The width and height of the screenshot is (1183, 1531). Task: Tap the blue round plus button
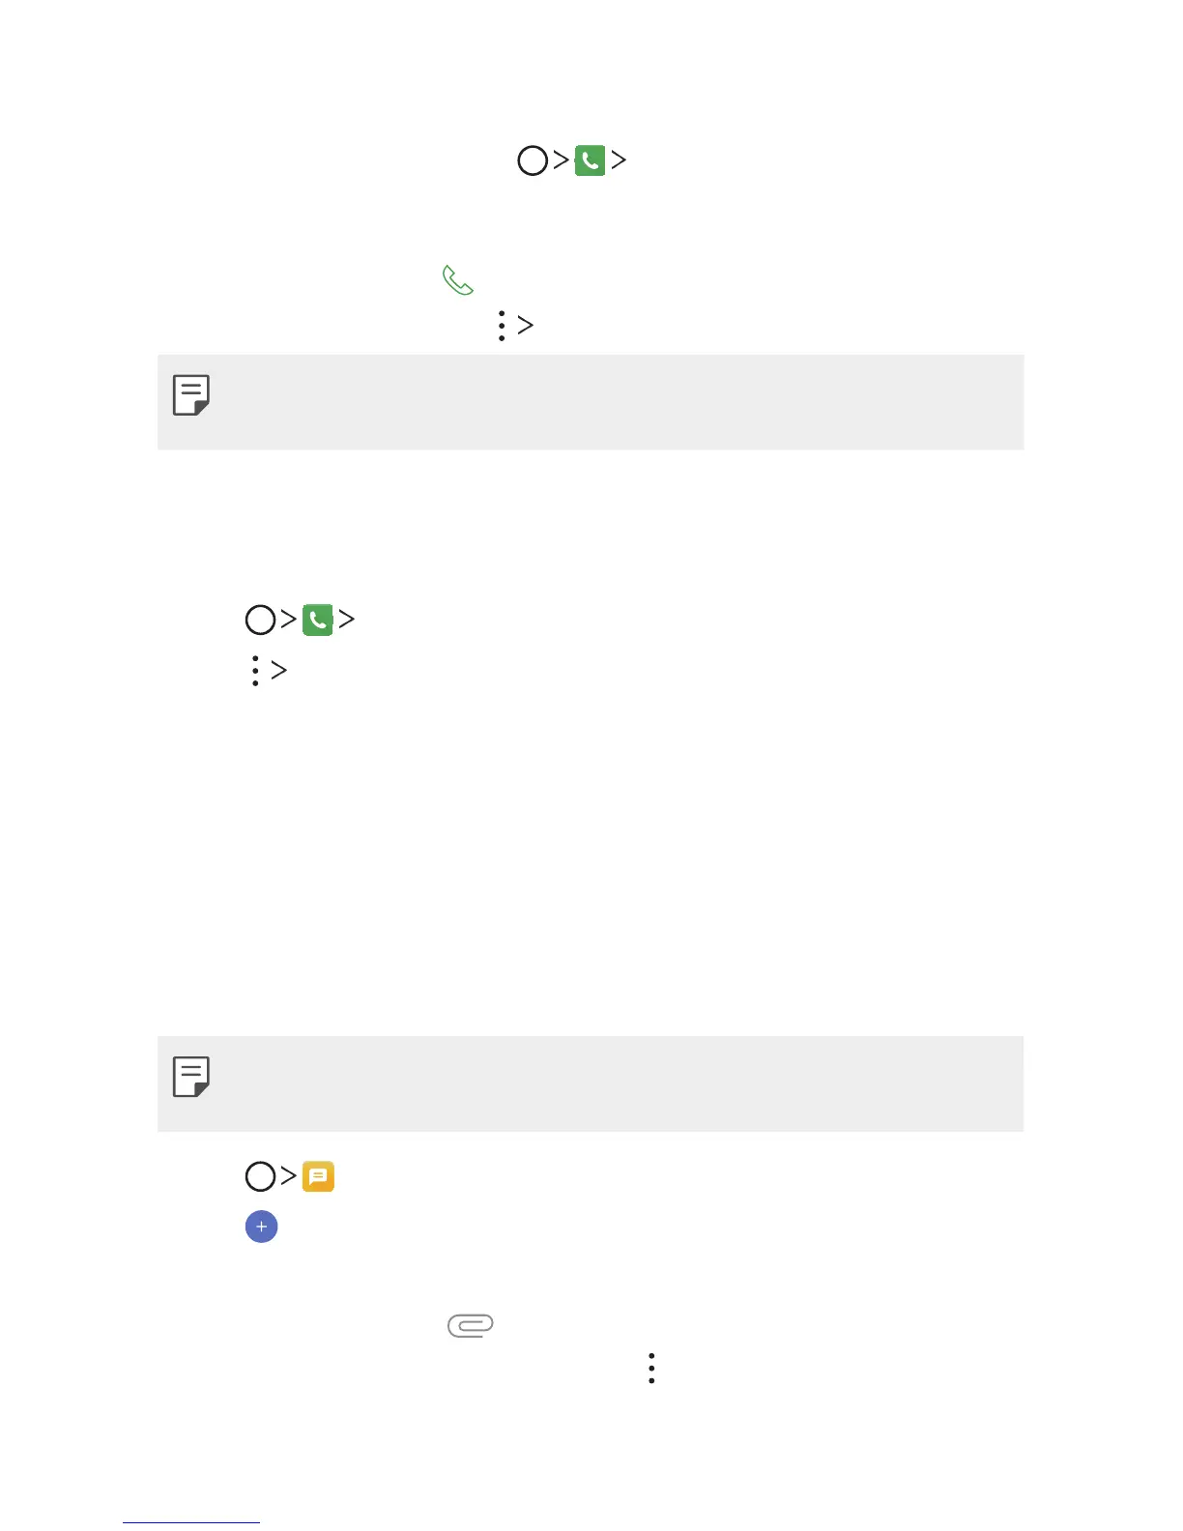261,1227
